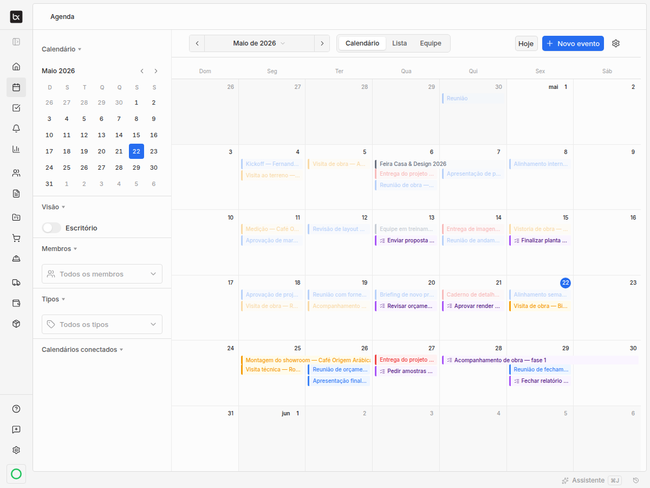Open the Maio de 2026 month dropdown
650x488 pixels.
(x=259, y=43)
